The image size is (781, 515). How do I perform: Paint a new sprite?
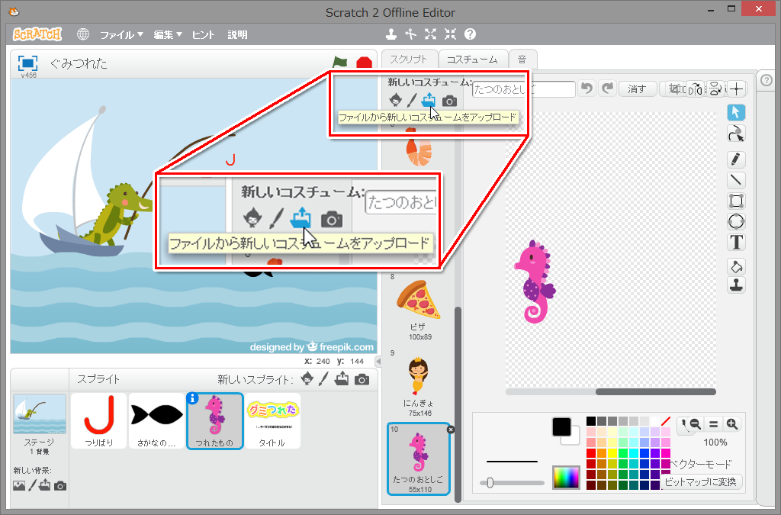pyautogui.click(x=323, y=379)
